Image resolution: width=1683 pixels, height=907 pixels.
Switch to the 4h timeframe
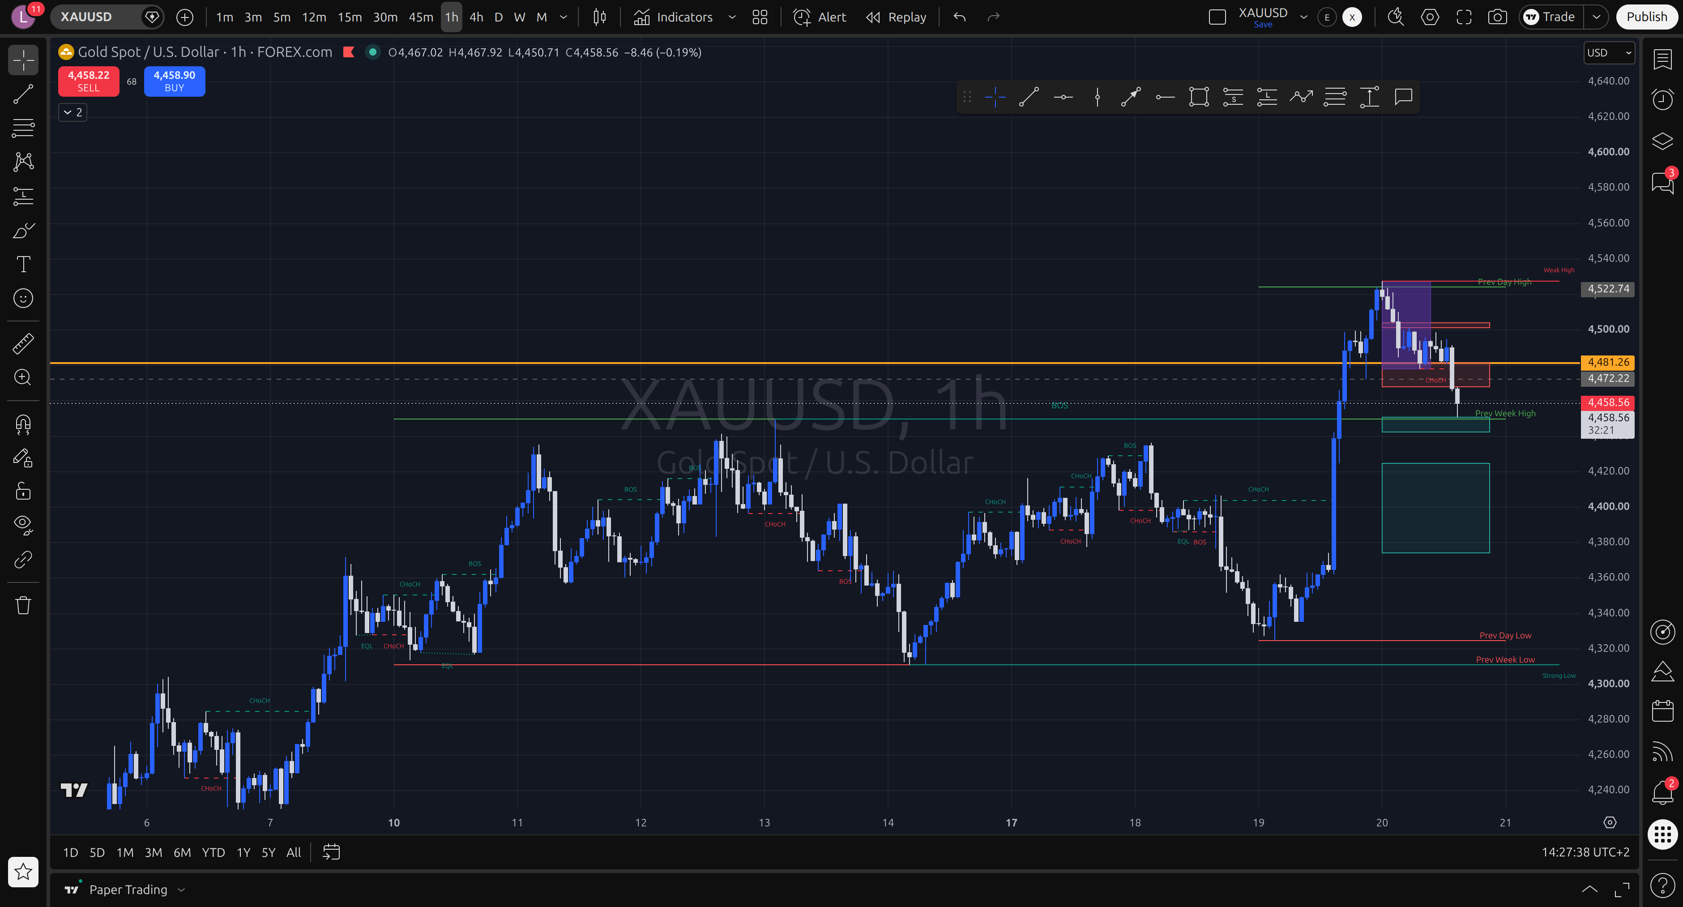(476, 17)
